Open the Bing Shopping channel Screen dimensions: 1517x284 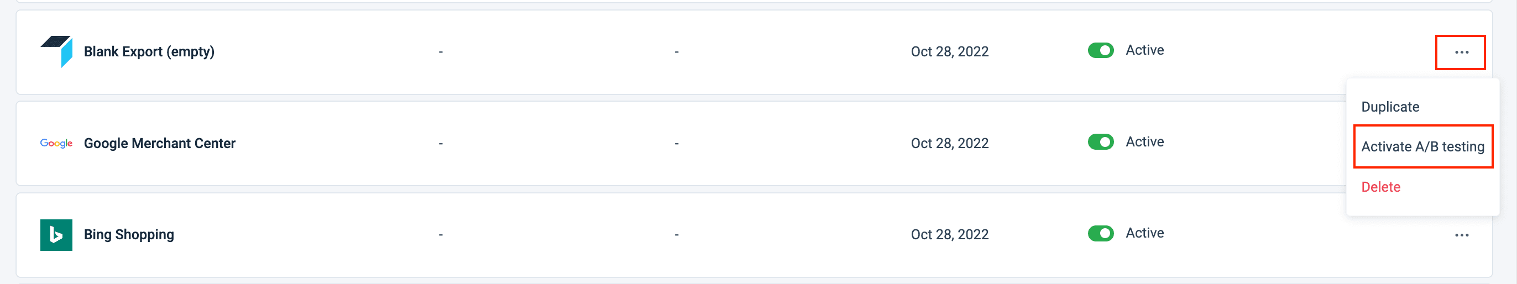(x=129, y=235)
